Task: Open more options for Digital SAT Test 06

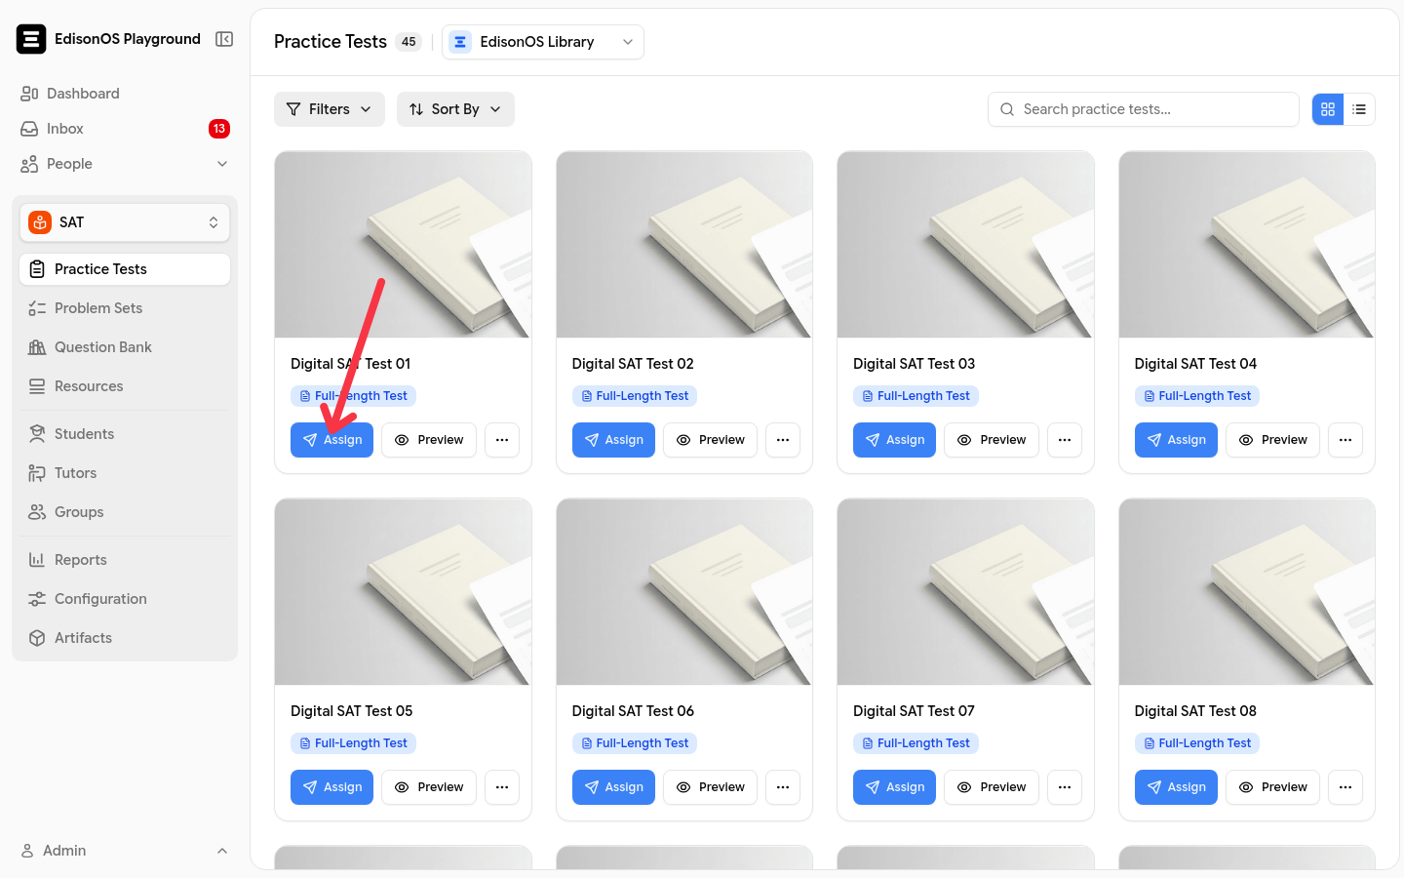Action: click(783, 787)
